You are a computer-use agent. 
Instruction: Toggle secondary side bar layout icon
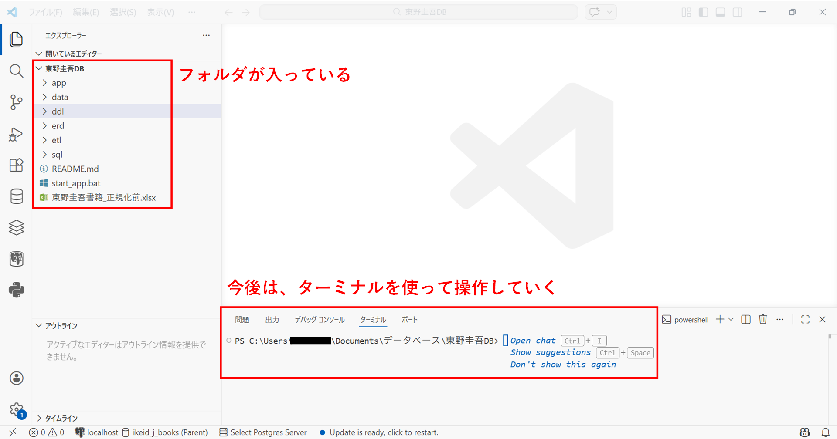[x=737, y=12]
